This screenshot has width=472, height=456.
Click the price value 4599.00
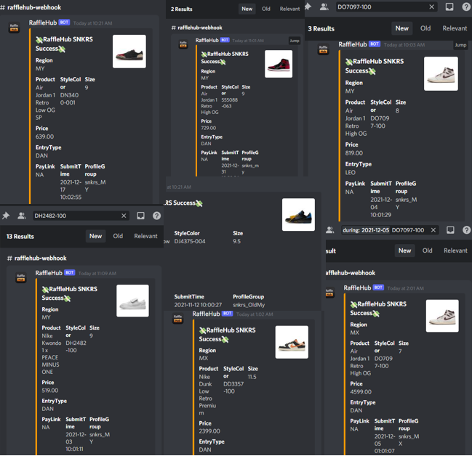[361, 391]
